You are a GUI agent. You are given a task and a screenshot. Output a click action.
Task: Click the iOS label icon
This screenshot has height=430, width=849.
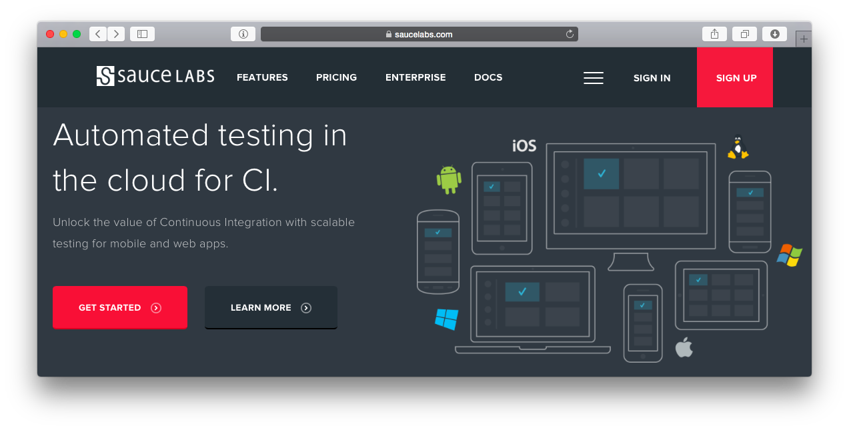point(524,145)
